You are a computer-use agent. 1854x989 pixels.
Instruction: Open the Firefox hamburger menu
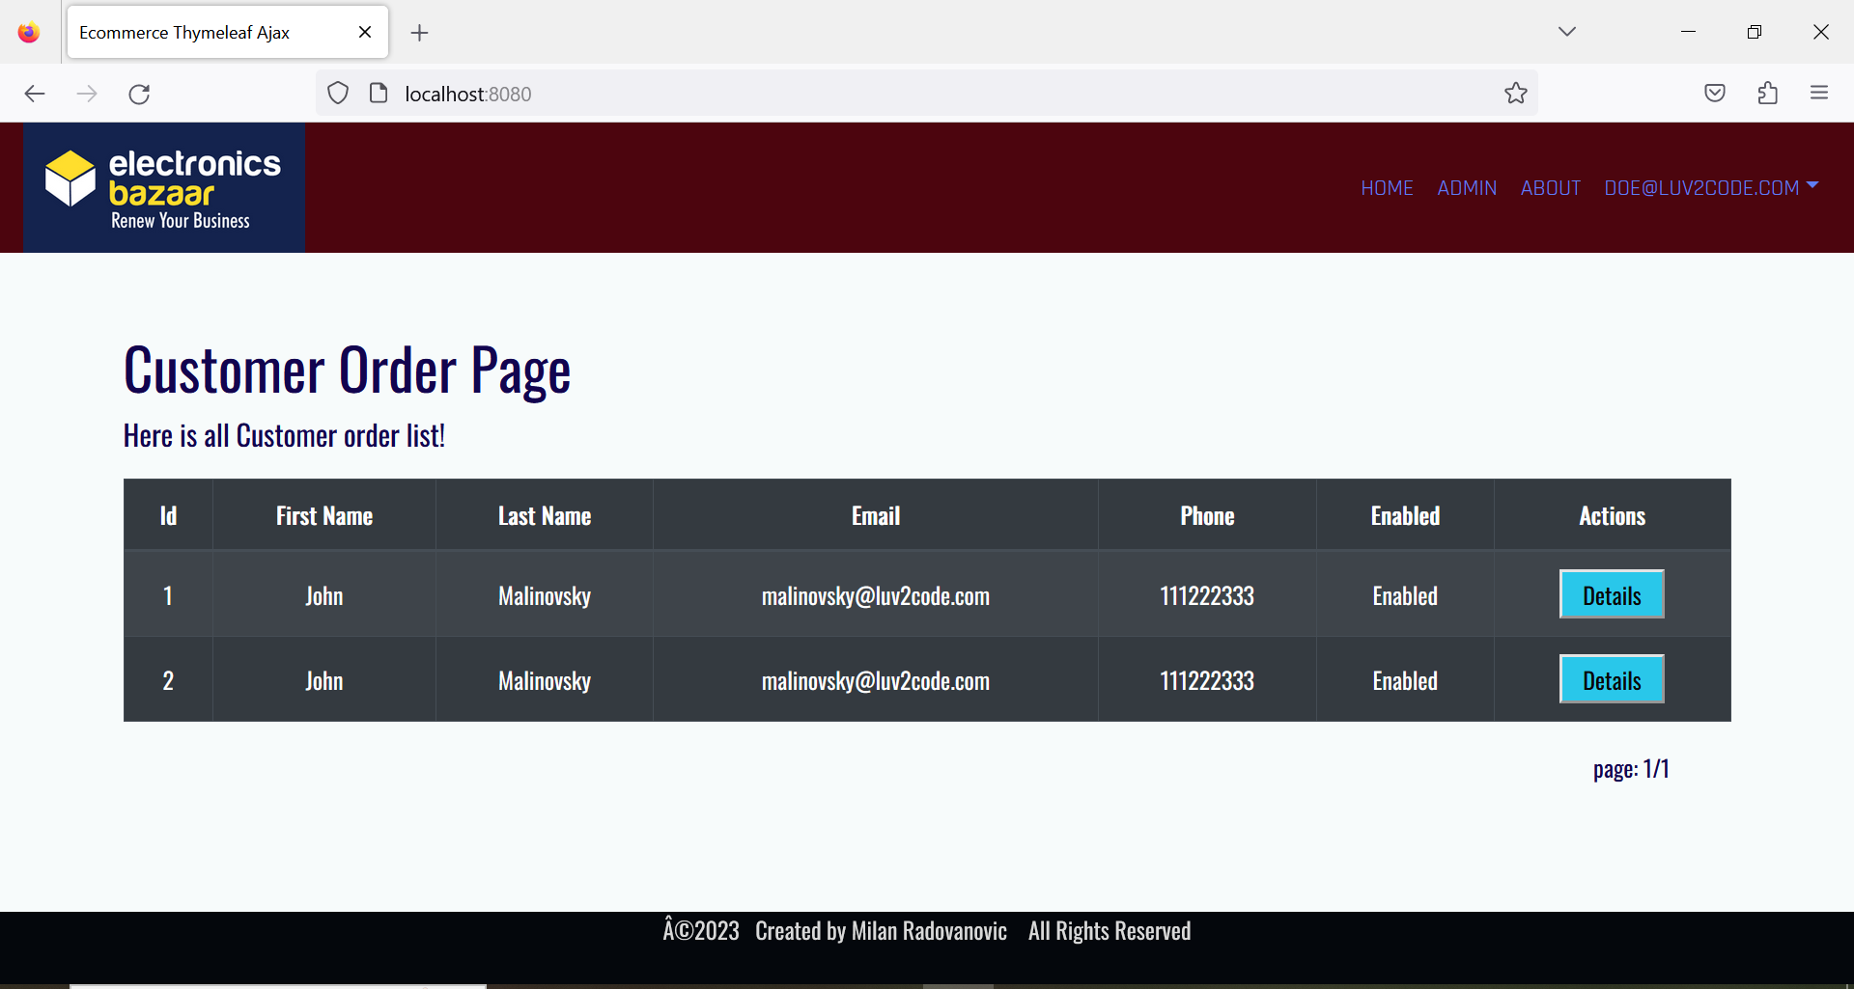pos(1820,93)
